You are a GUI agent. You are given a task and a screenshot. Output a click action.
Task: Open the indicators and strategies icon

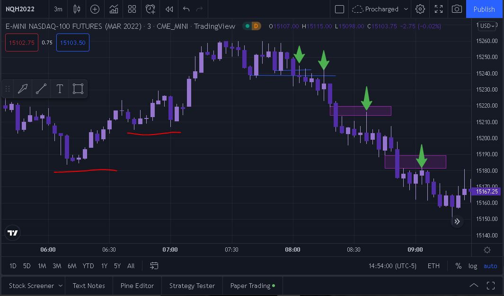pos(114,9)
